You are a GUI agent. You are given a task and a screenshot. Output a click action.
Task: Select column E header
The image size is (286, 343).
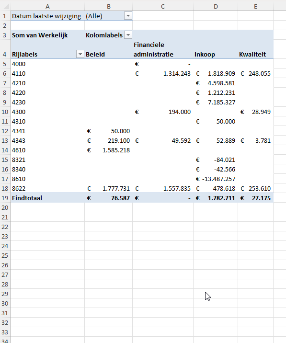click(x=255, y=6)
